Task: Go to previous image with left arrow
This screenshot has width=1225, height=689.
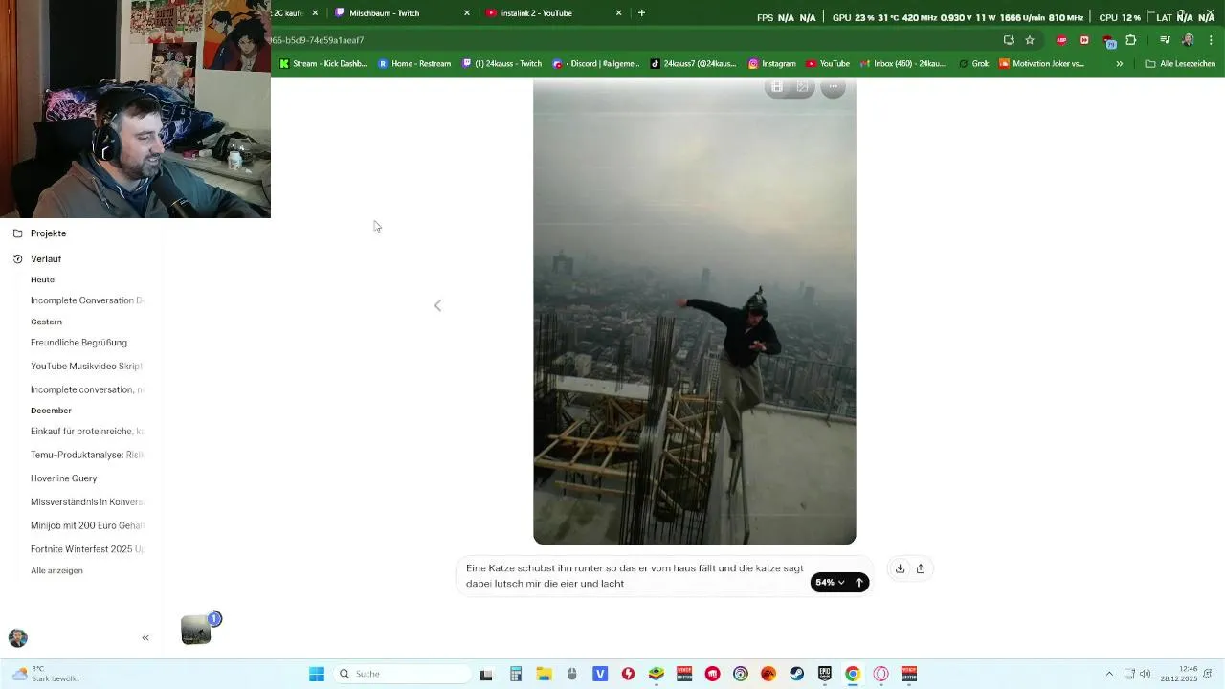Action: click(437, 305)
